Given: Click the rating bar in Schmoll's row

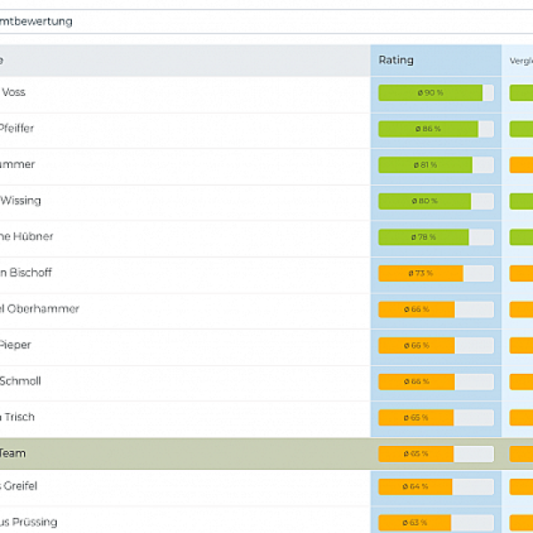Looking at the screenshot, I should (436, 382).
